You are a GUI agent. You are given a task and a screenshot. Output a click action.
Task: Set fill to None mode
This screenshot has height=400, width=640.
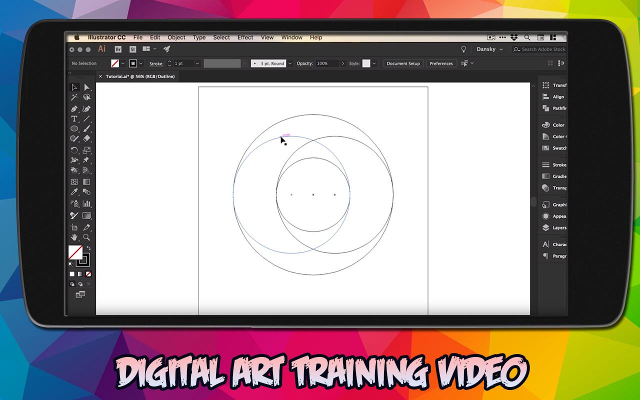[x=88, y=274]
